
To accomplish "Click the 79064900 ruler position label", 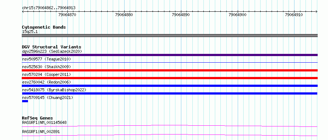I will pos(238,15).
